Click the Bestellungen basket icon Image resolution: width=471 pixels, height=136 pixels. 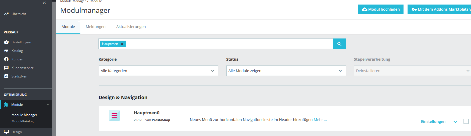point(6,42)
